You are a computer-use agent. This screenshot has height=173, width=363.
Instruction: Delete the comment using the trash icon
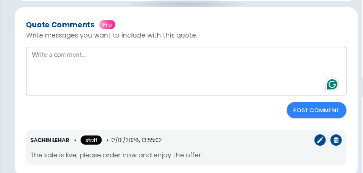[336, 140]
